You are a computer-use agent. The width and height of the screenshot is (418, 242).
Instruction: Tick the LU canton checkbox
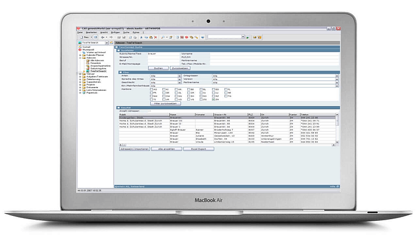click(x=213, y=92)
